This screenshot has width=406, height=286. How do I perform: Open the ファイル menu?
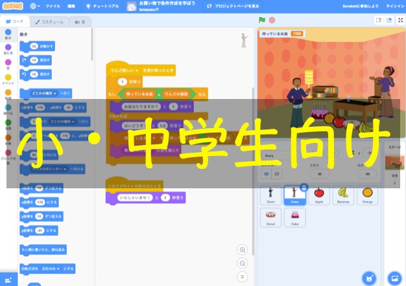pyautogui.click(x=53, y=6)
